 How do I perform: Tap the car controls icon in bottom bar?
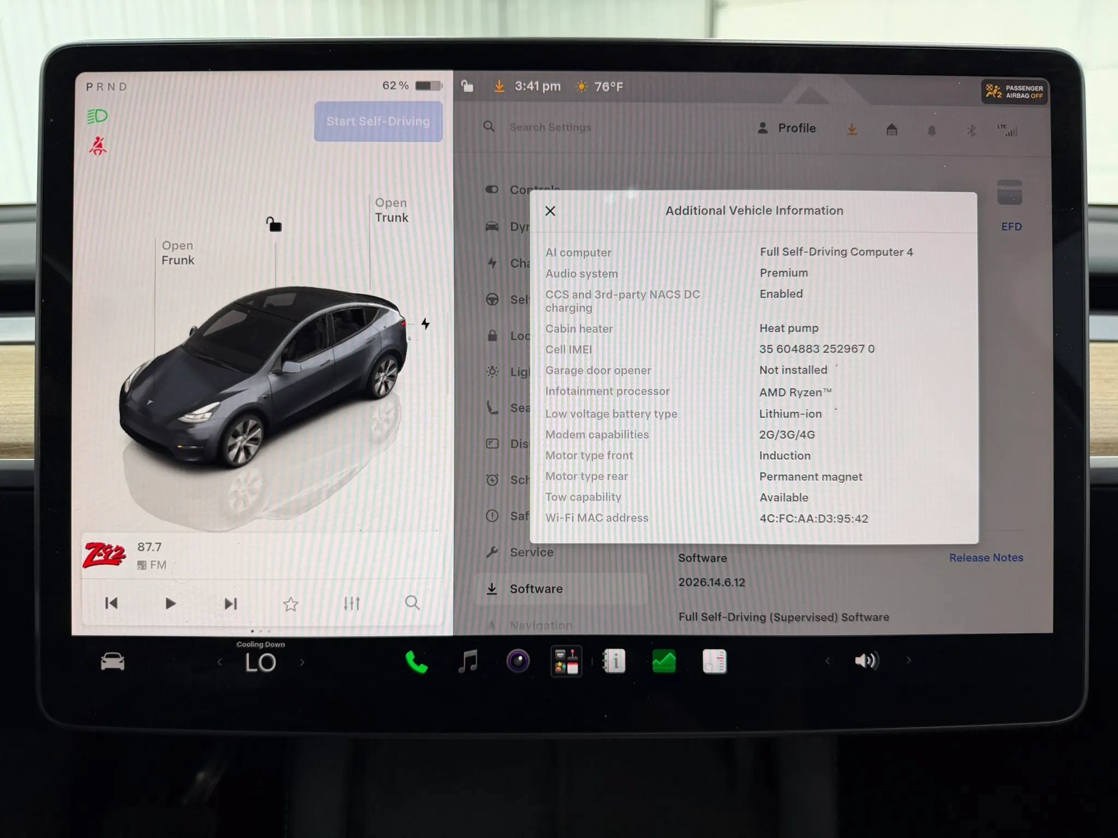click(x=112, y=662)
